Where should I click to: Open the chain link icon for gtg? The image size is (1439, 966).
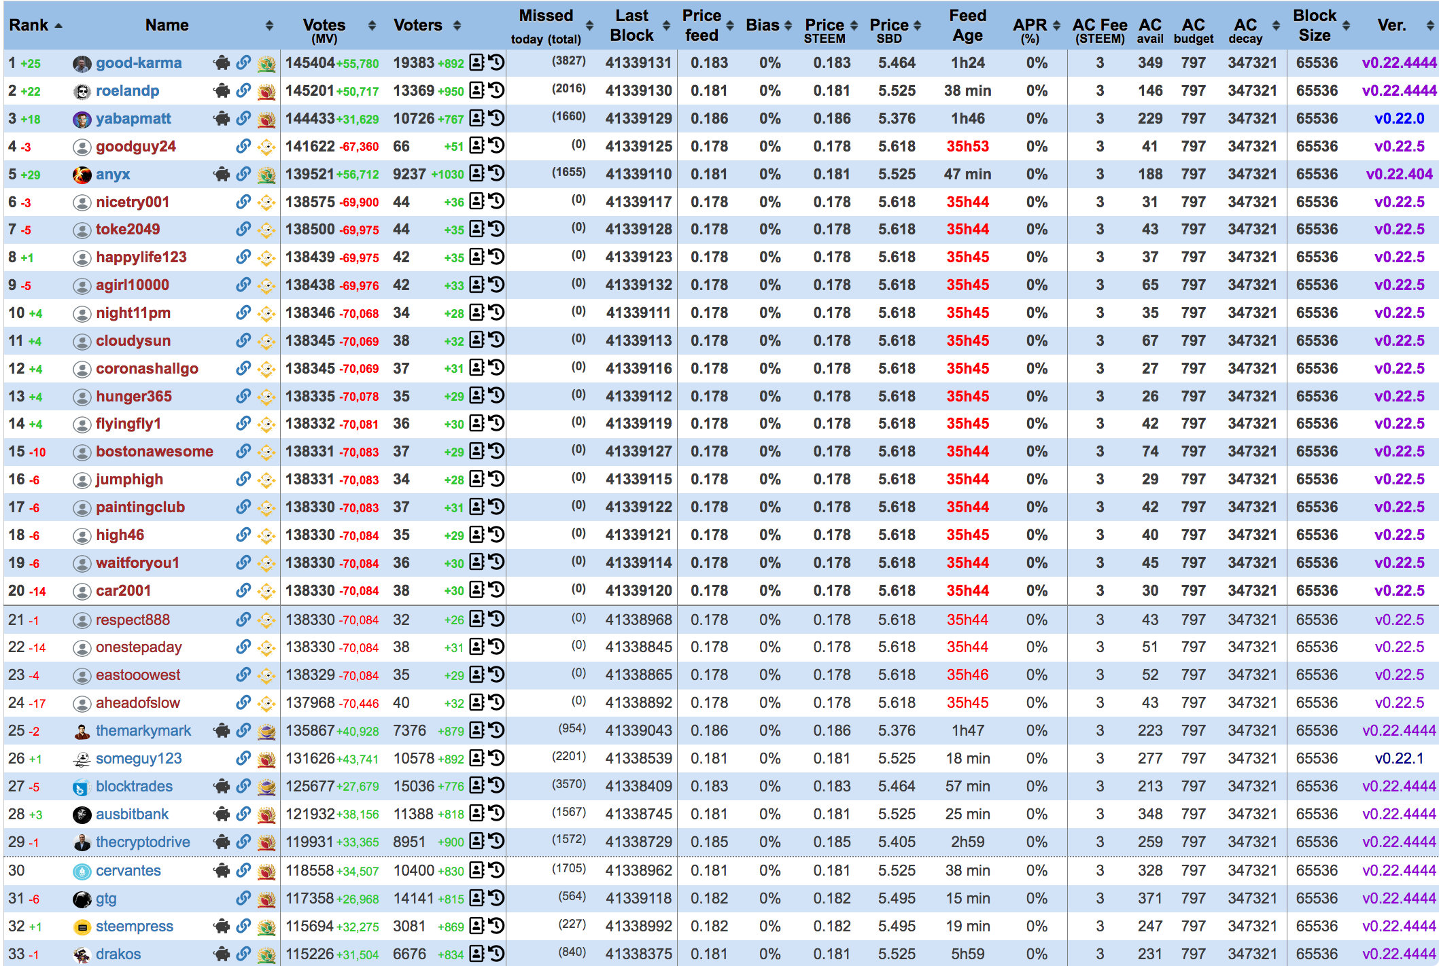(x=243, y=898)
